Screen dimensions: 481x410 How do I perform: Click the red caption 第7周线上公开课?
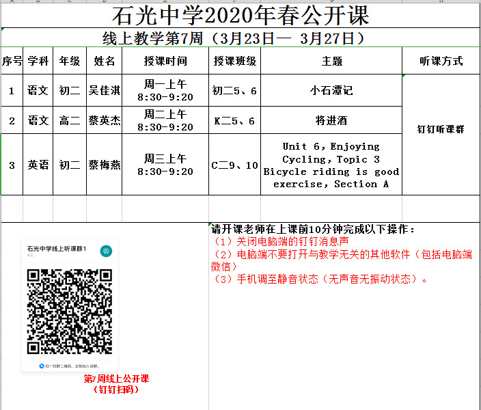coord(116,379)
